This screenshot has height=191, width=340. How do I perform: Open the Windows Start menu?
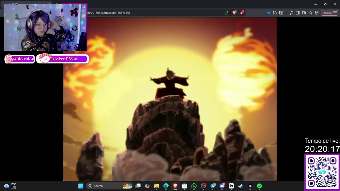81,186
